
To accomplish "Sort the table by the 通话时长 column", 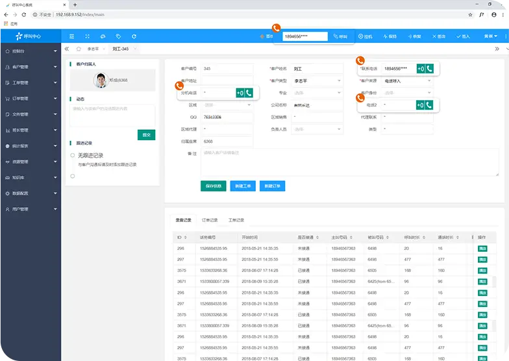I will click(457, 238).
